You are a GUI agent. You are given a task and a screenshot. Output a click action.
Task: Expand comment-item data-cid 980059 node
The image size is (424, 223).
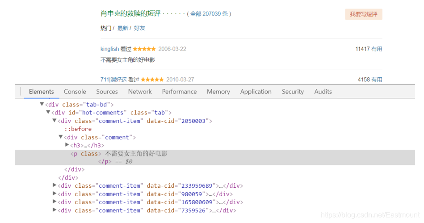point(55,194)
